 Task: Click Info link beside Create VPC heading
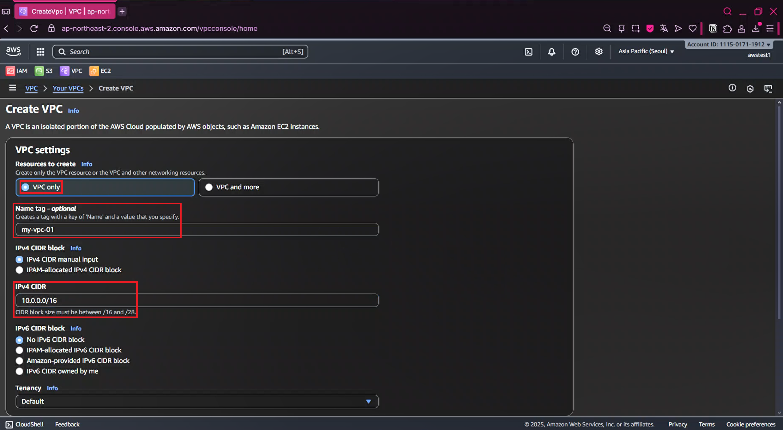(x=73, y=111)
